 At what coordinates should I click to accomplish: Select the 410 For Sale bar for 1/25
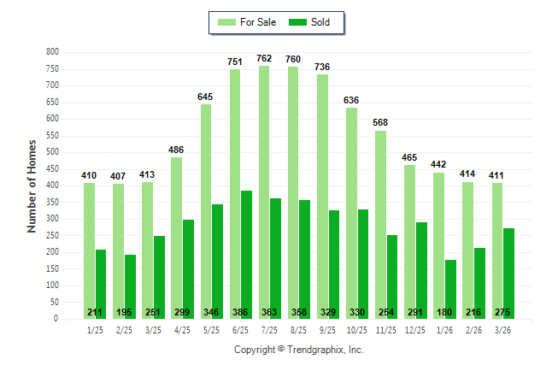(90, 250)
